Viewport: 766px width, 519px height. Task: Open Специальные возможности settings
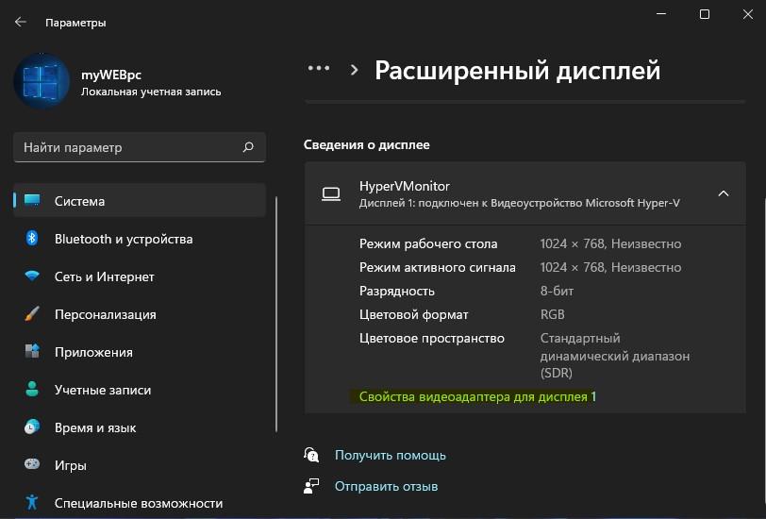point(140,502)
